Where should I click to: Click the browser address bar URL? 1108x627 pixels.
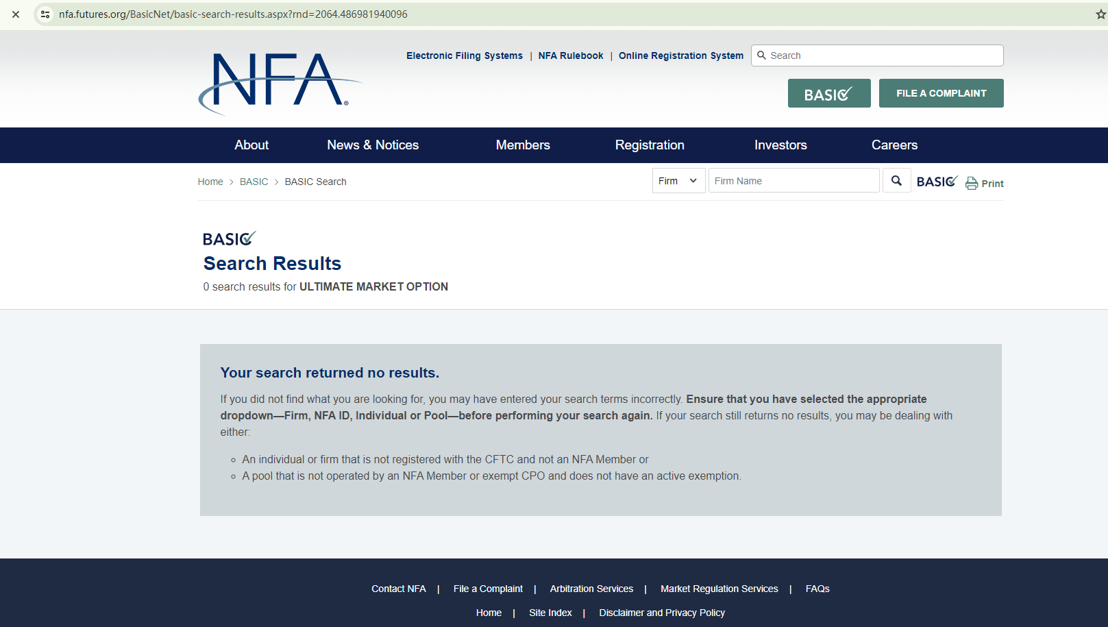coord(233,14)
